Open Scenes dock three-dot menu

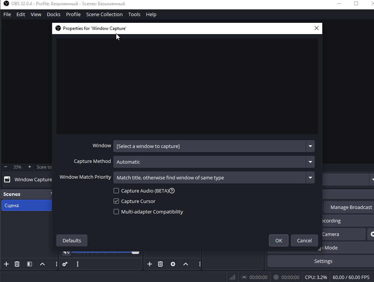[56, 264]
